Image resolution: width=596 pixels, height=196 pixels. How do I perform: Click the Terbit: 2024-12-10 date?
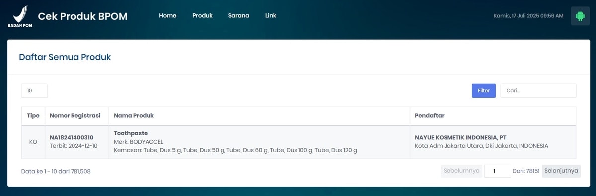[x=74, y=146]
